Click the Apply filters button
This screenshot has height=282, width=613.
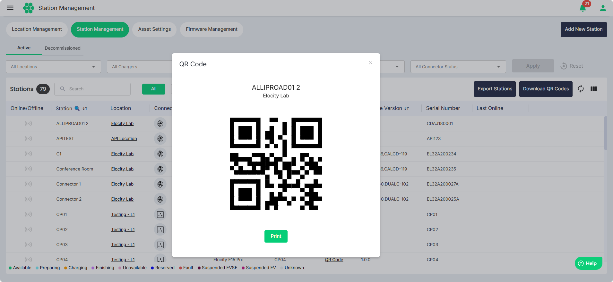[533, 66]
